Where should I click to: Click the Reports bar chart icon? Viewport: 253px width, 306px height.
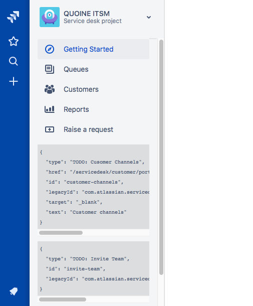click(50, 109)
